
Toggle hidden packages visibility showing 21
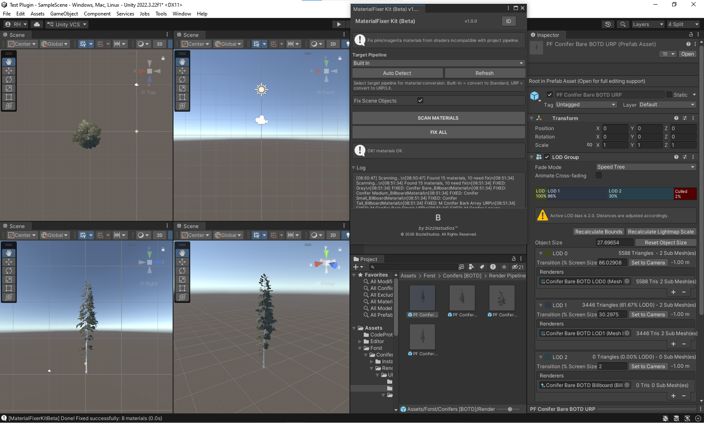pos(518,267)
